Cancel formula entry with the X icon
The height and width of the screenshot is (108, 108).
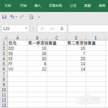click(42, 29)
